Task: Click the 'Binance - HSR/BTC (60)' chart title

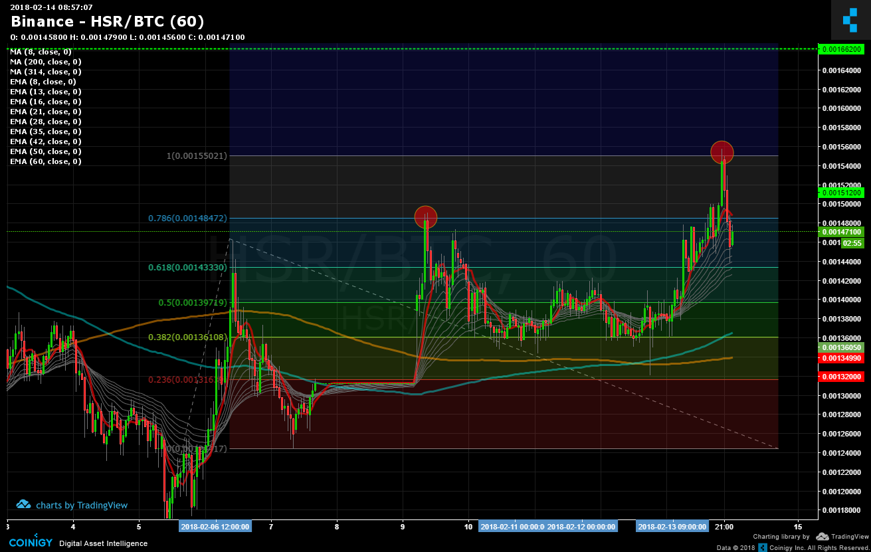Action: [x=107, y=22]
